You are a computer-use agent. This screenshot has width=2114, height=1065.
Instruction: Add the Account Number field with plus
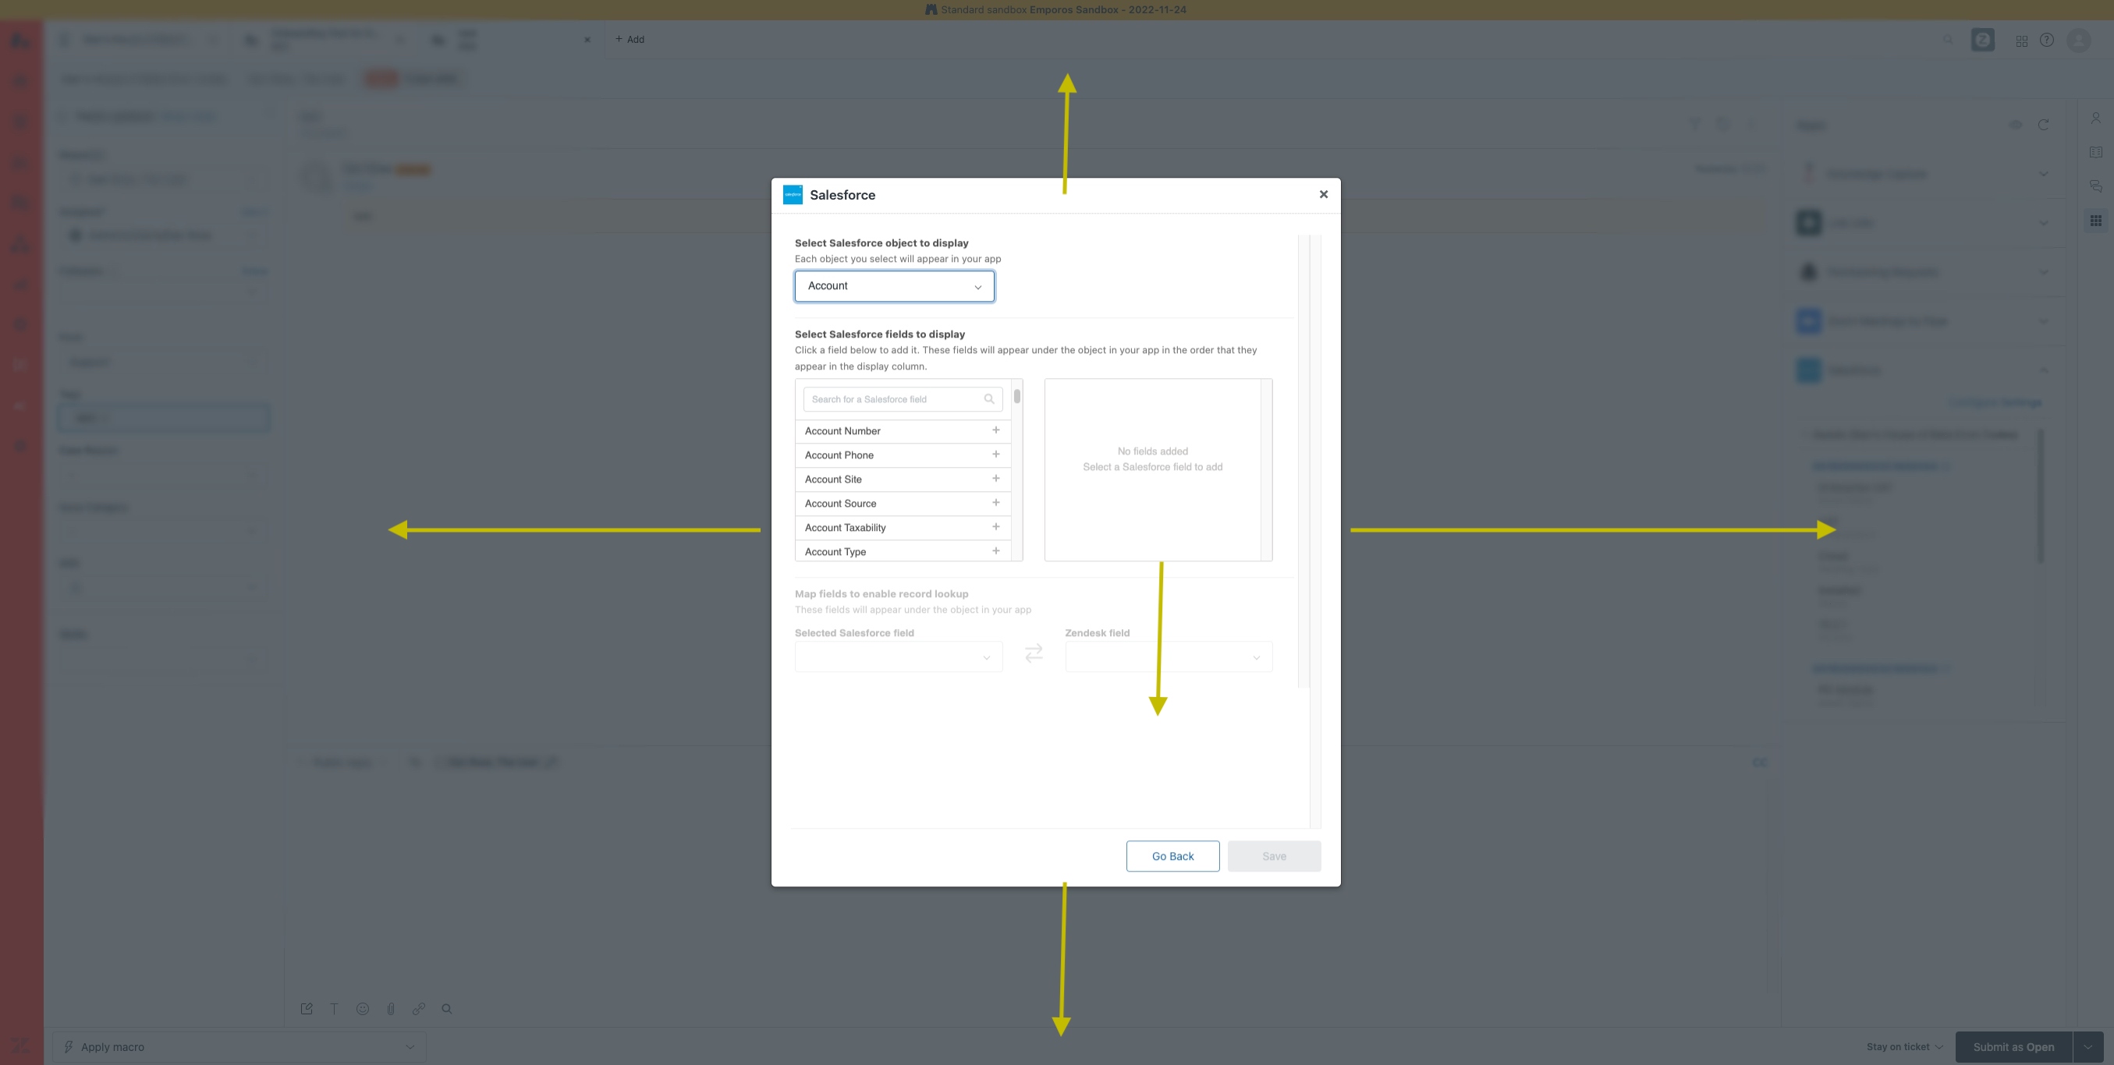995,430
